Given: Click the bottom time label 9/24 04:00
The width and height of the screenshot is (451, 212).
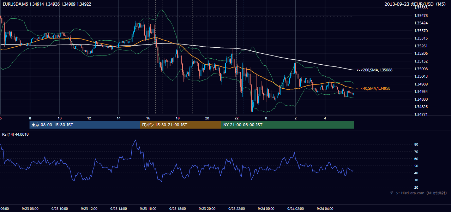Looking at the screenshot, I should pyautogui.click(x=325, y=209).
